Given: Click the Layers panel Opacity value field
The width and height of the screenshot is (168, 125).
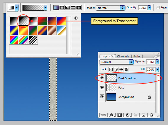Looking at the screenshot, I should 151,62.
